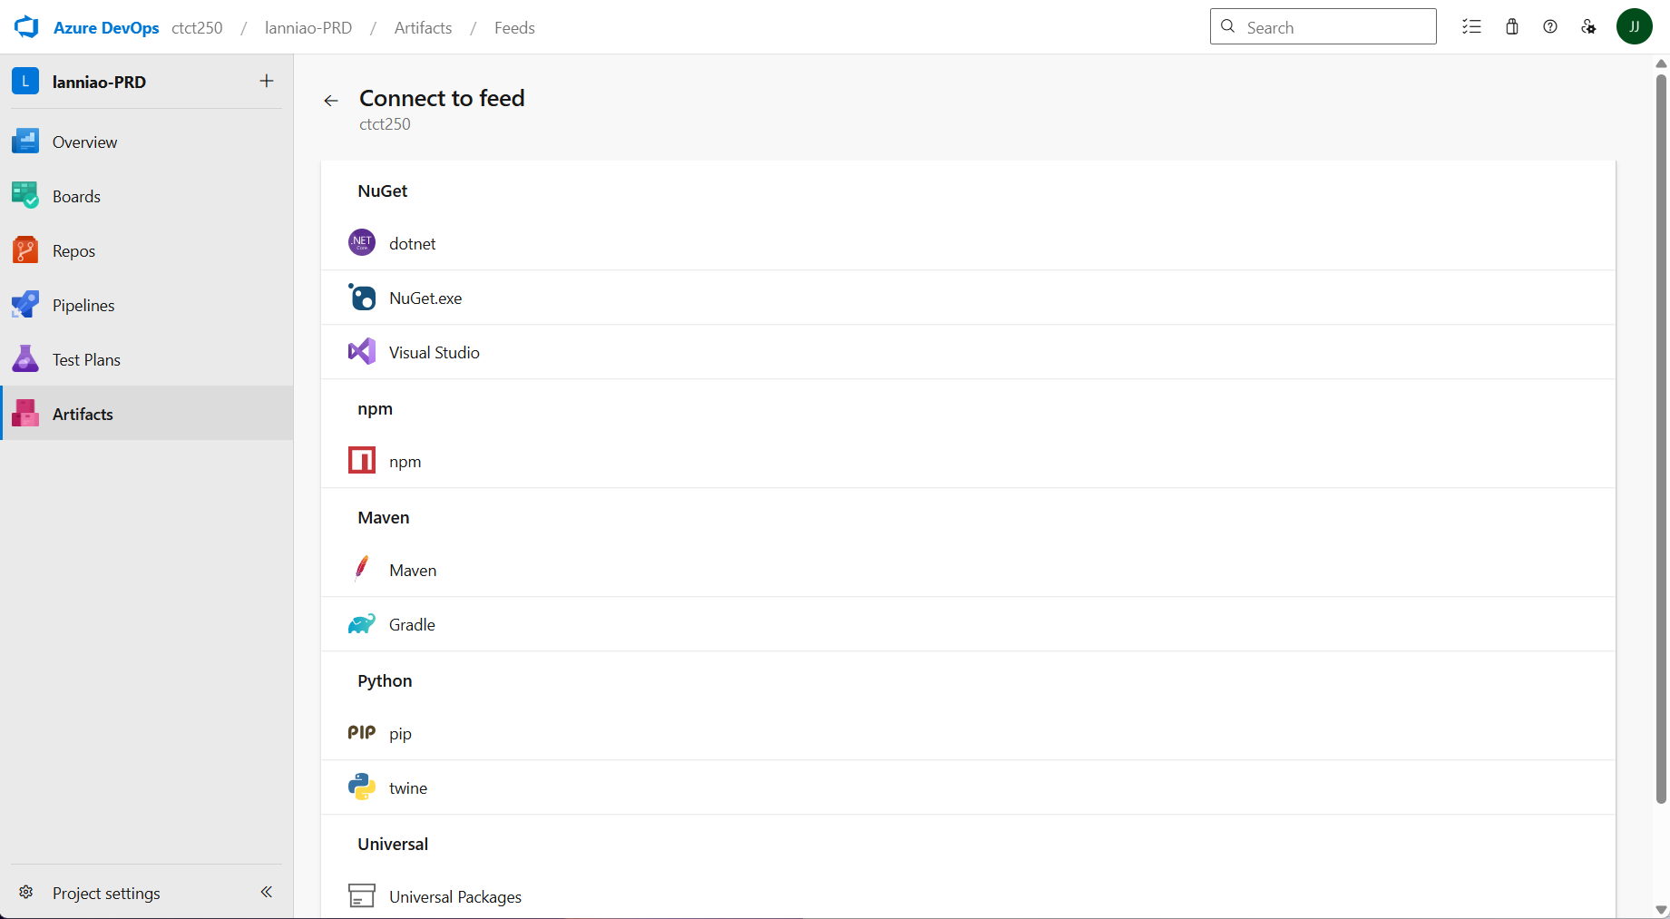Click the JJ account avatar

tap(1634, 27)
